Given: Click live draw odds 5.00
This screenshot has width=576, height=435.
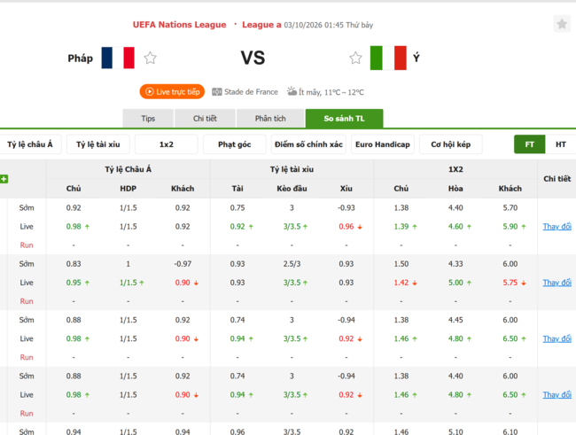Looking at the screenshot, I should tap(455, 283).
